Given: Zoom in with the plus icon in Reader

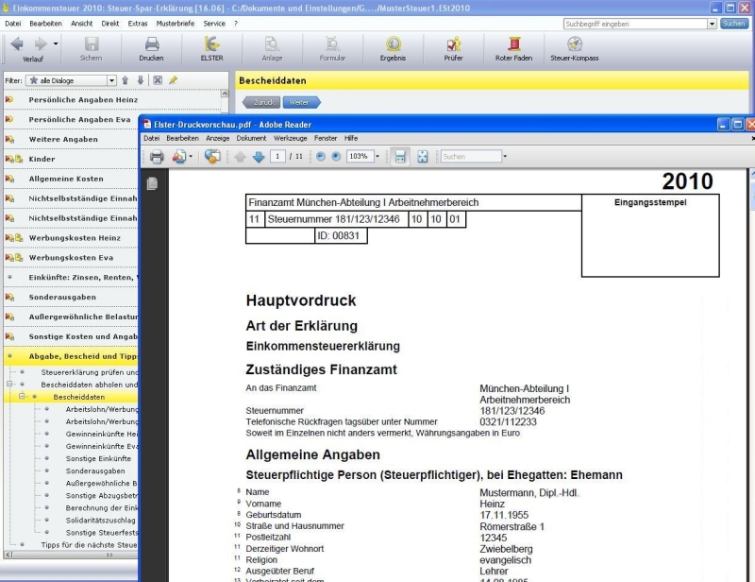Looking at the screenshot, I should point(336,156).
